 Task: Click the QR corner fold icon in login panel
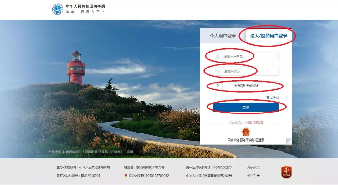pyautogui.click(x=289, y=141)
